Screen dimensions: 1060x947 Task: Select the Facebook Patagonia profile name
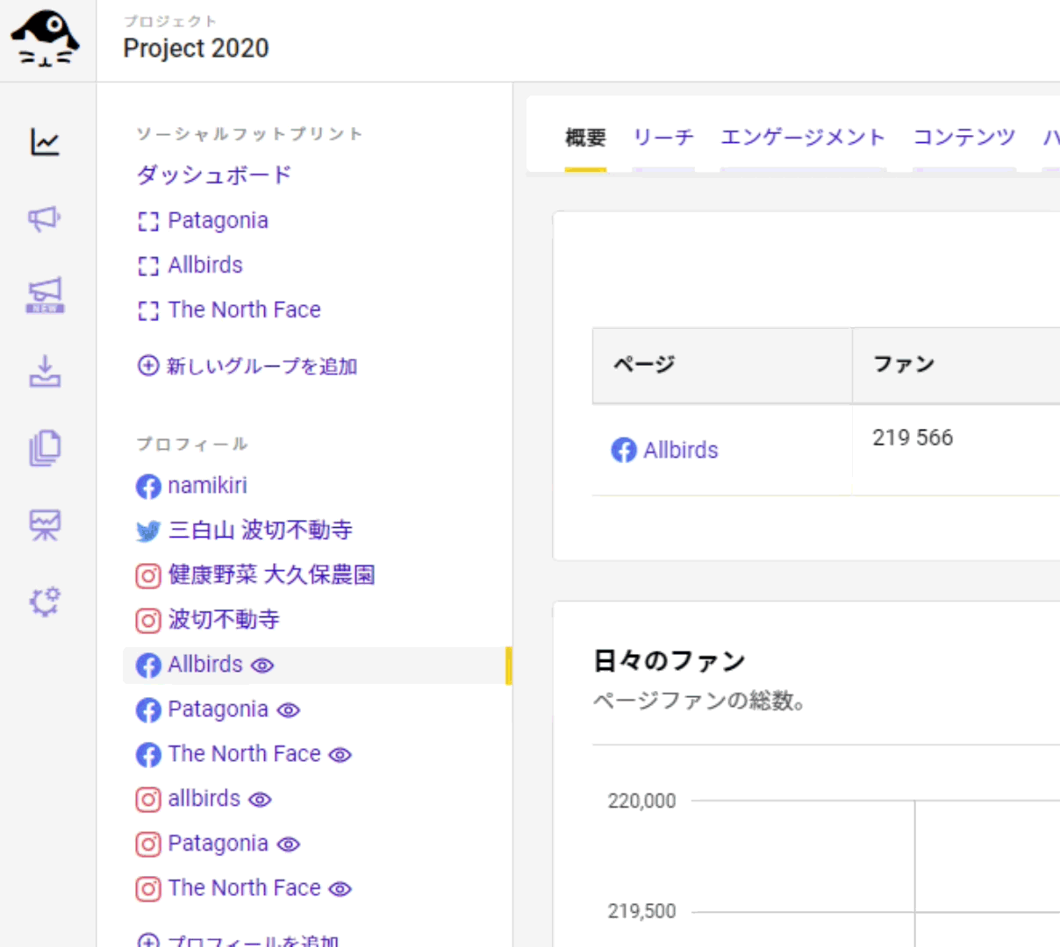(218, 709)
